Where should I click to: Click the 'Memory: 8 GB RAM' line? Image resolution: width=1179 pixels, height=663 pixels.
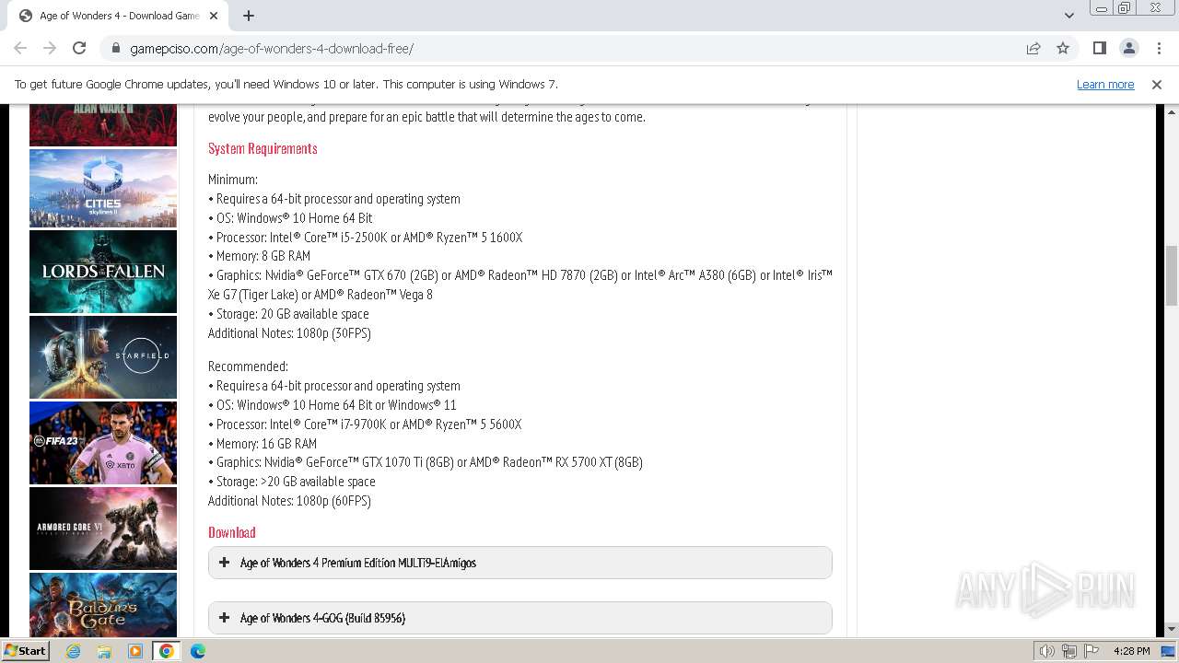tap(259, 256)
